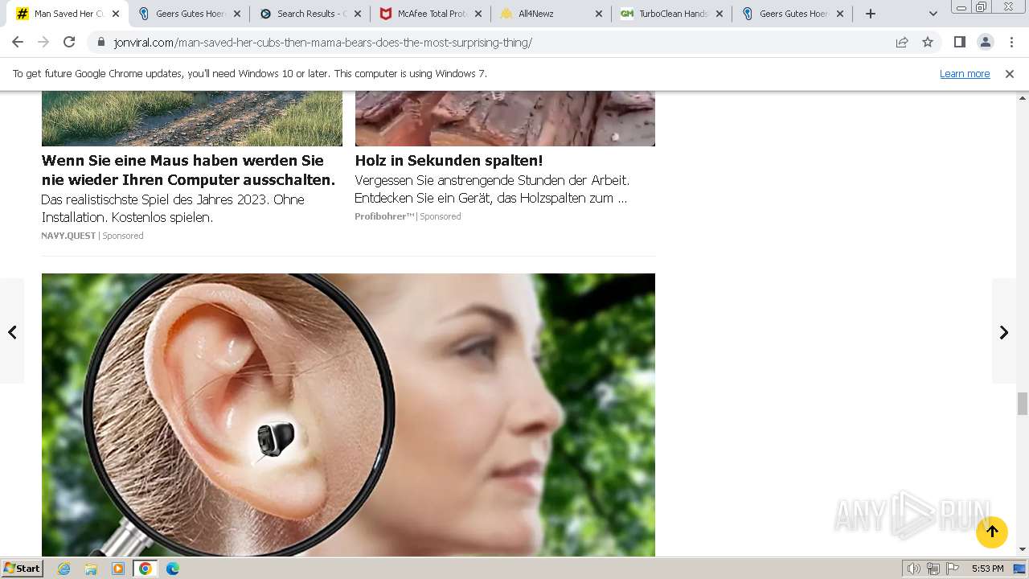
Task: Go to next article with right arrow
Action: [1004, 331]
